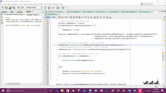Click the Previous Bookmark icon
The width and height of the screenshot is (166, 93).
coord(86,17)
